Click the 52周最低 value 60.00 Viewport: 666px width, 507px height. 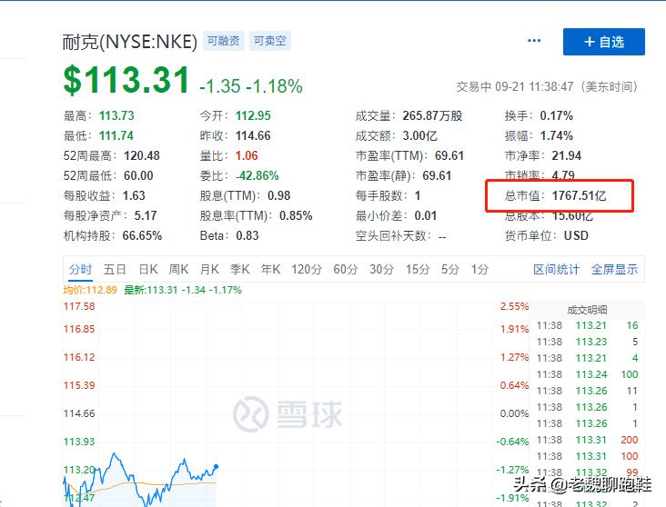click(x=138, y=175)
